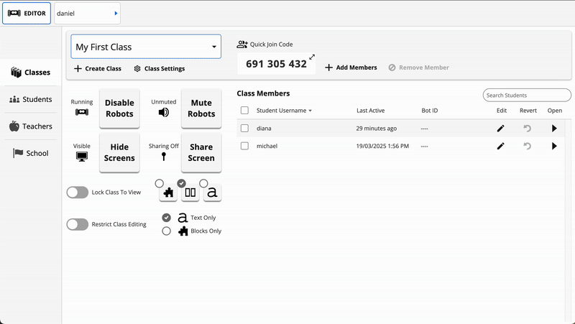
Task: Check the checkbox next to diana
Action: pyautogui.click(x=244, y=129)
